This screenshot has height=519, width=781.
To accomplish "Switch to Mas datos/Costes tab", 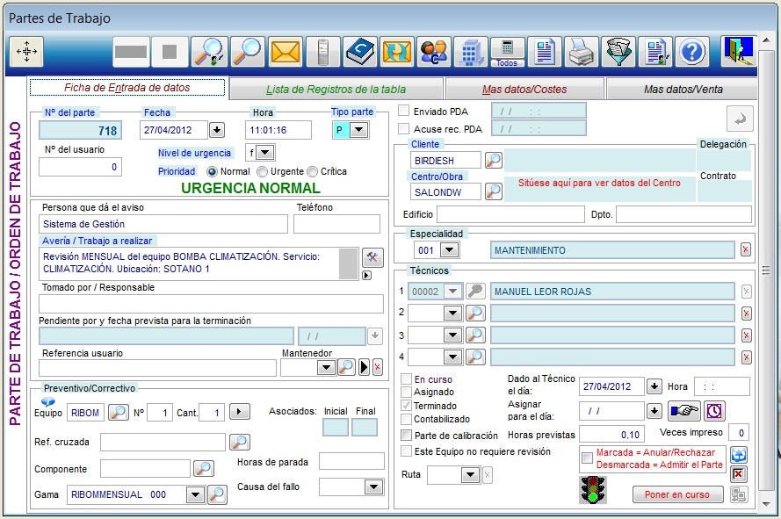I will (524, 90).
